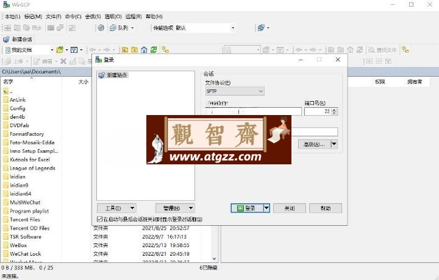Image resolution: width=439 pixels, height=280 pixels.
Task: Click the compare directories icon at toolbar start
Action: coord(8,27)
